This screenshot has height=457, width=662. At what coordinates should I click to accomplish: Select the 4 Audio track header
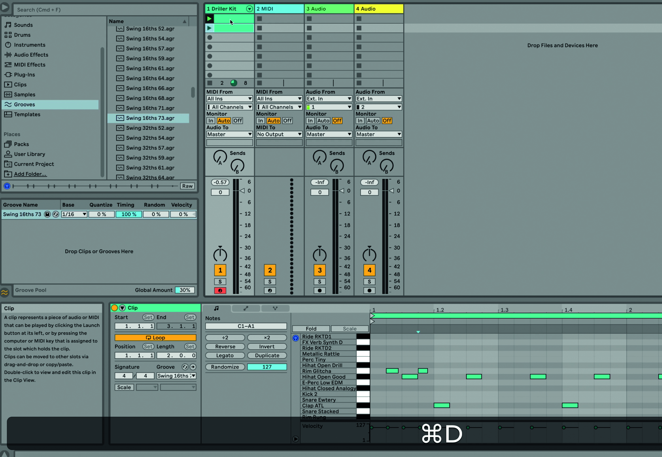tap(379, 9)
